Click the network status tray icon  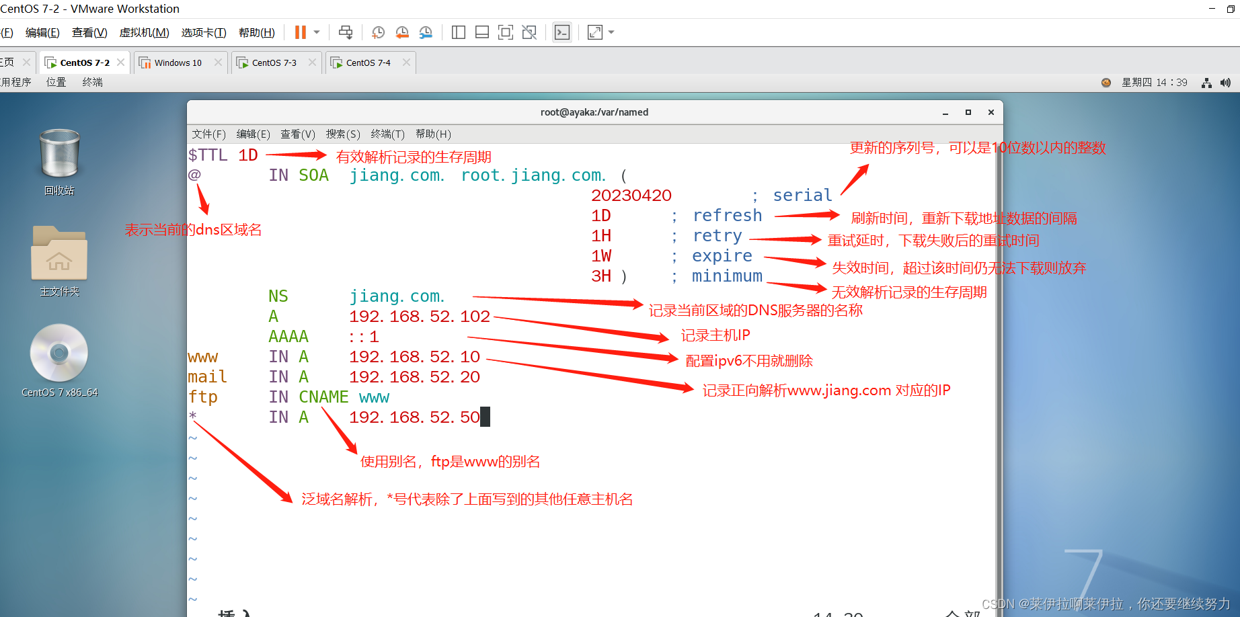tap(1206, 83)
